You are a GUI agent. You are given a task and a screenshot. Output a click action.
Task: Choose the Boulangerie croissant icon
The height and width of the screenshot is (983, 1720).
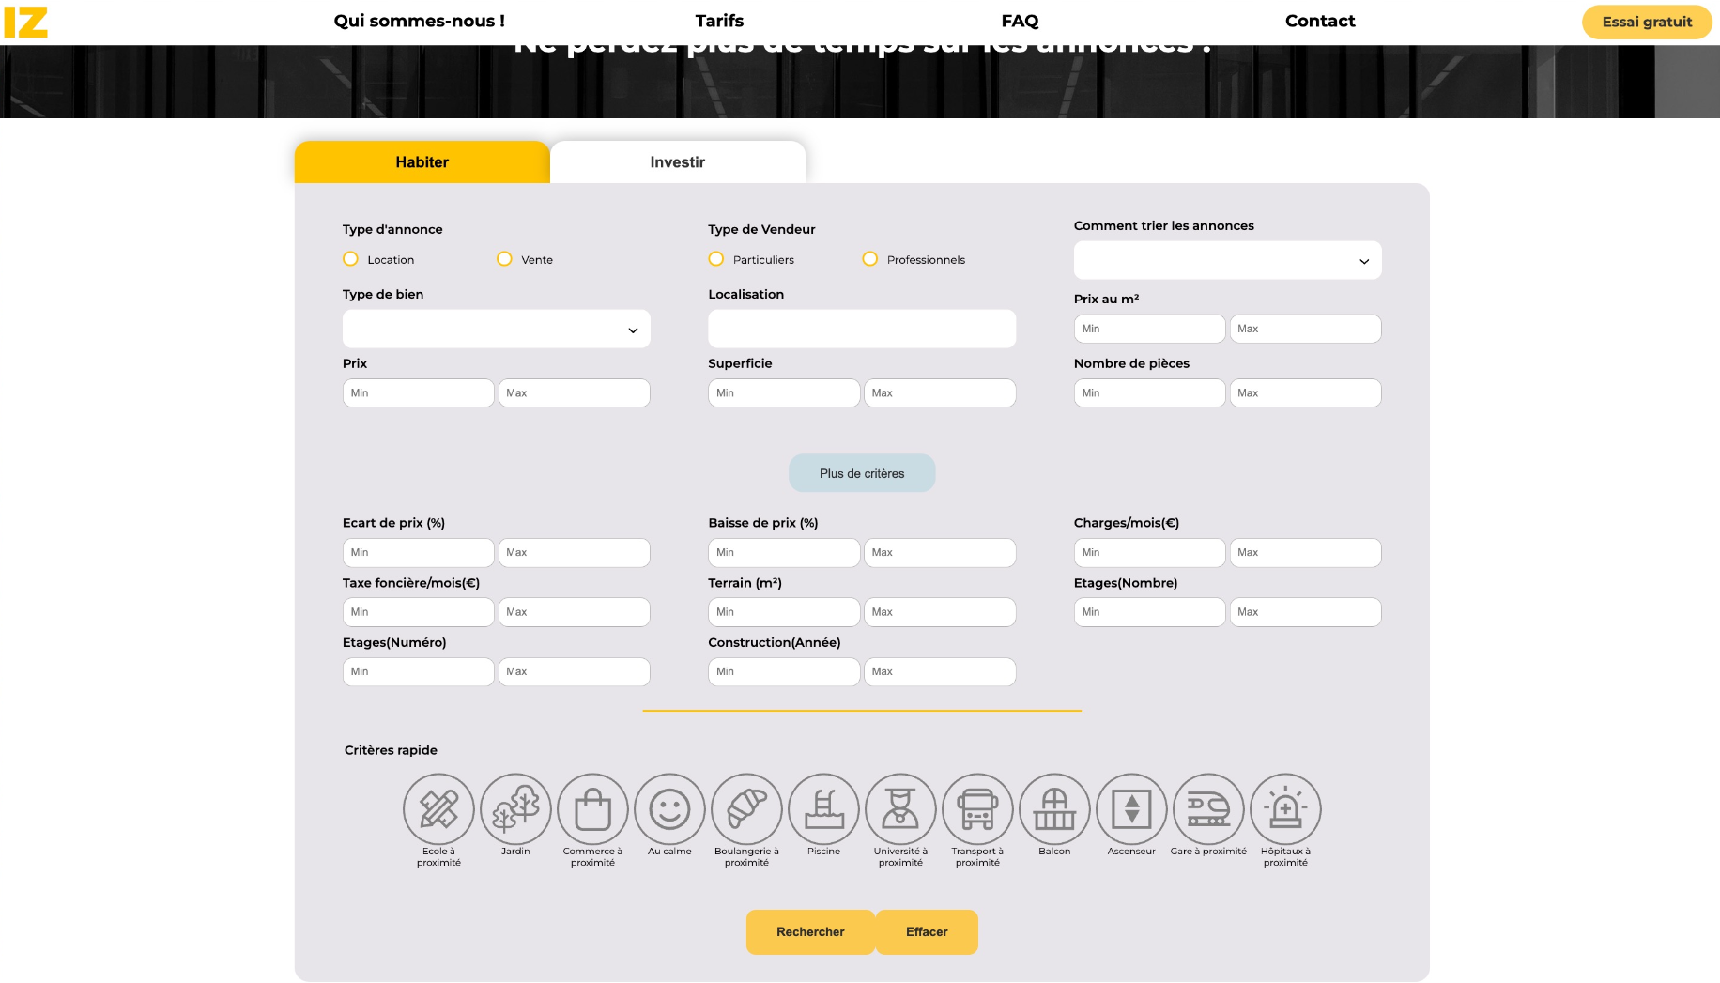point(746,808)
